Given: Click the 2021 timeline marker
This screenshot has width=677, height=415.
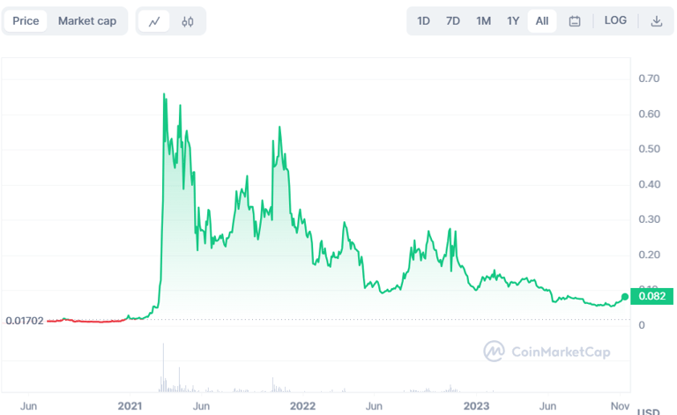Looking at the screenshot, I should [130, 405].
